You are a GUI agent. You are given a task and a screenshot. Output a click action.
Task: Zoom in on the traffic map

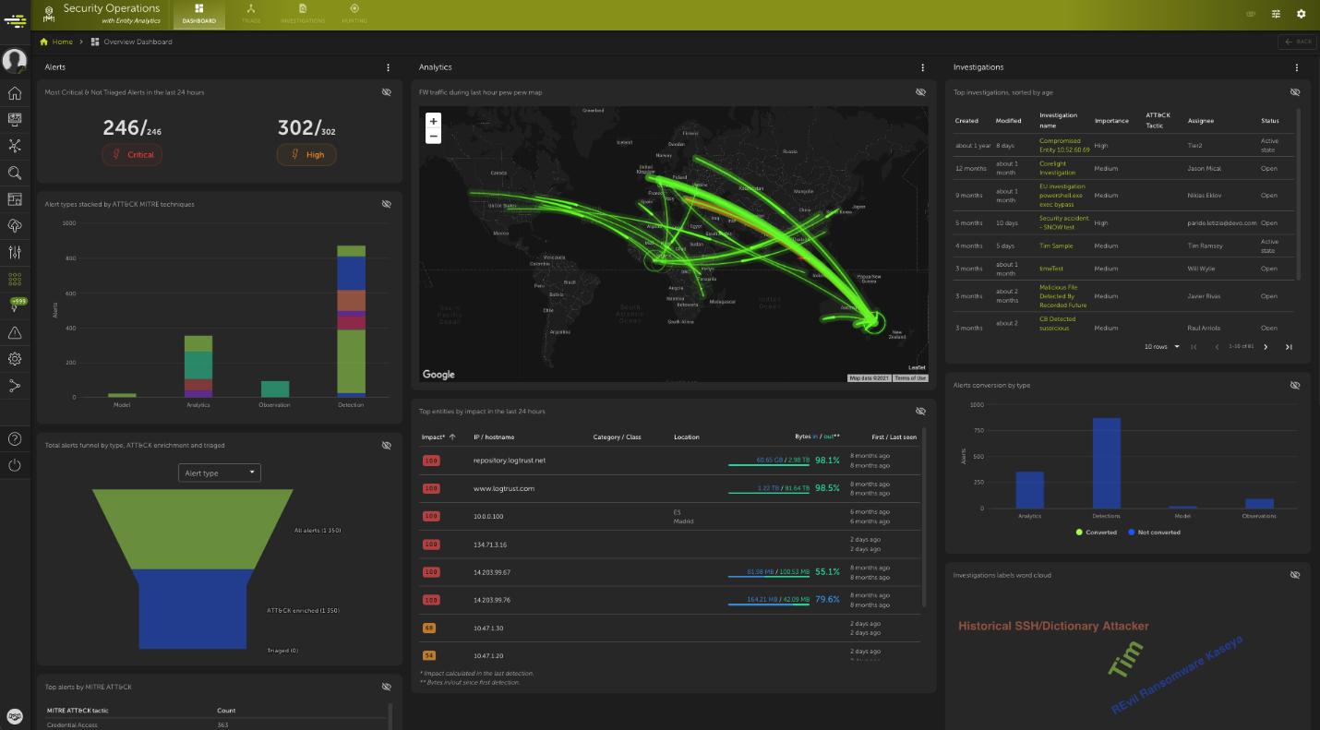tap(434, 121)
